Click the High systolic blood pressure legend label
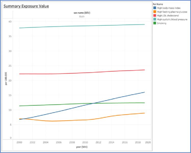Viewport: 191px width, 153px height. pyautogui.click(x=172, y=19)
